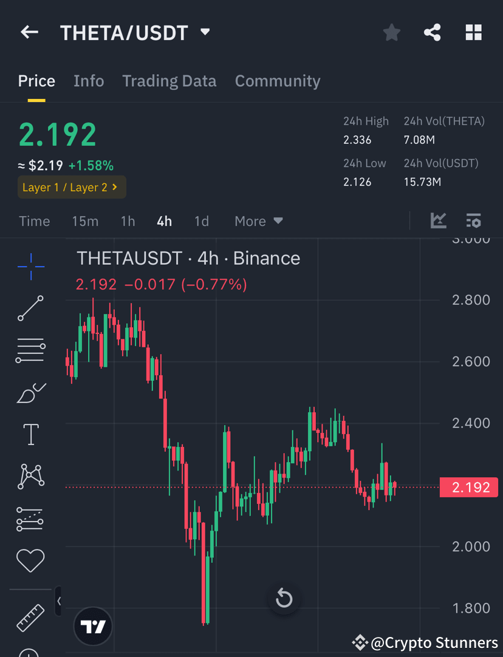Open the parallel lines drawing tool
The image size is (503, 657).
[x=30, y=350]
